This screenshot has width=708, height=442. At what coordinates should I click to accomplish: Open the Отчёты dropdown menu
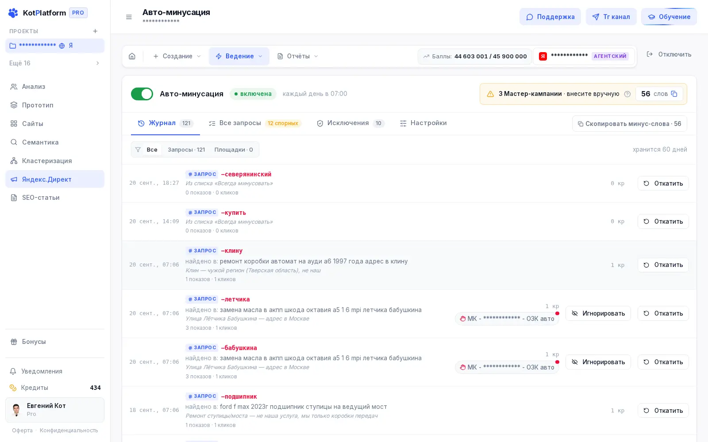pyautogui.click(x=298, y=56)
